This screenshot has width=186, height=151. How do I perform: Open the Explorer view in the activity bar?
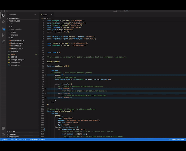[3, 15]
